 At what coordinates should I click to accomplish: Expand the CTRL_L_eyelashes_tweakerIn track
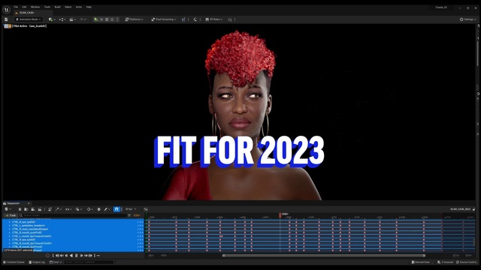[10, 226]
